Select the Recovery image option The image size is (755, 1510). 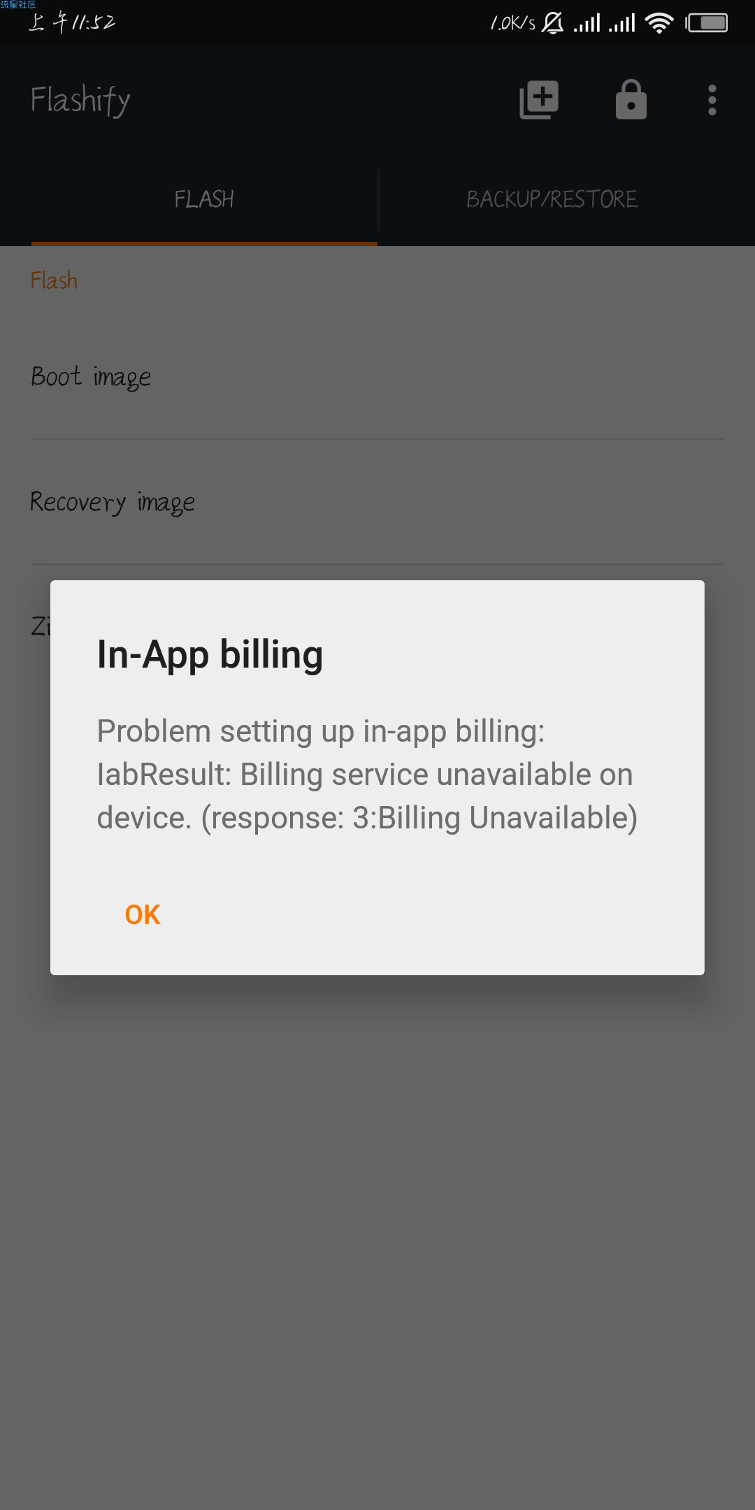click(377, 502)
